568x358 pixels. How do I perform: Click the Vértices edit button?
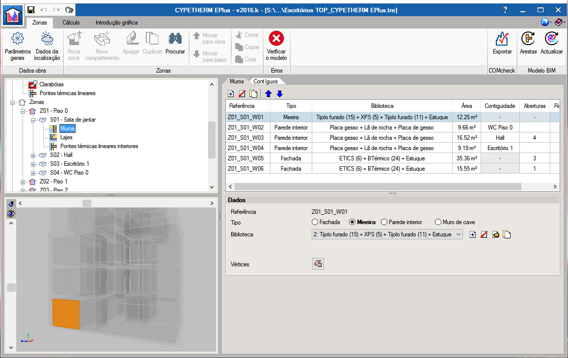[x=318, y=263]
